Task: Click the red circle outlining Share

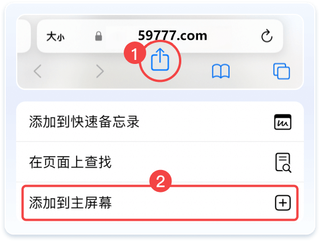Action: pos(161,61)
